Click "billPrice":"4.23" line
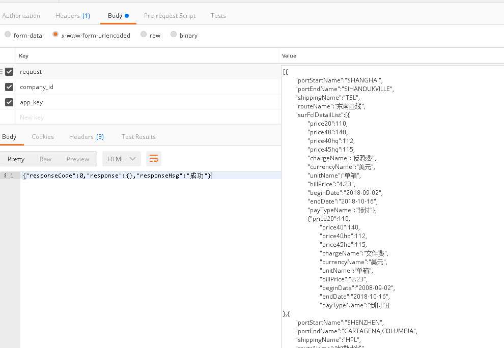 click(x=331, y=184)
